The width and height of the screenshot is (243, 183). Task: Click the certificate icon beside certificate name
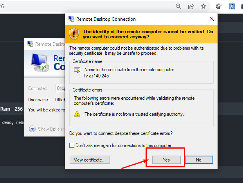pos(77,70)
